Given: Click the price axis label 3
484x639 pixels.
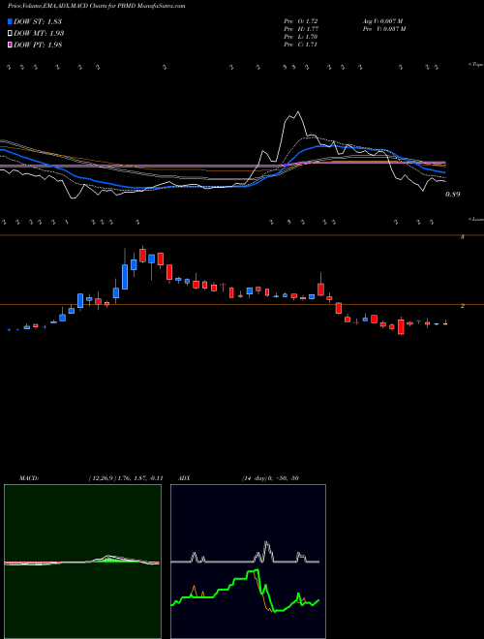Looking at the screenshot, I should [x=463, y=236].
